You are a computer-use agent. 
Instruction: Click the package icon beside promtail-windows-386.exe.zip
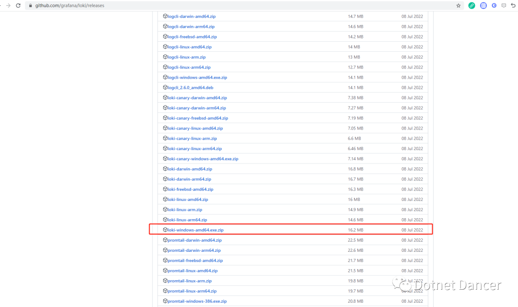pos(165,301)
